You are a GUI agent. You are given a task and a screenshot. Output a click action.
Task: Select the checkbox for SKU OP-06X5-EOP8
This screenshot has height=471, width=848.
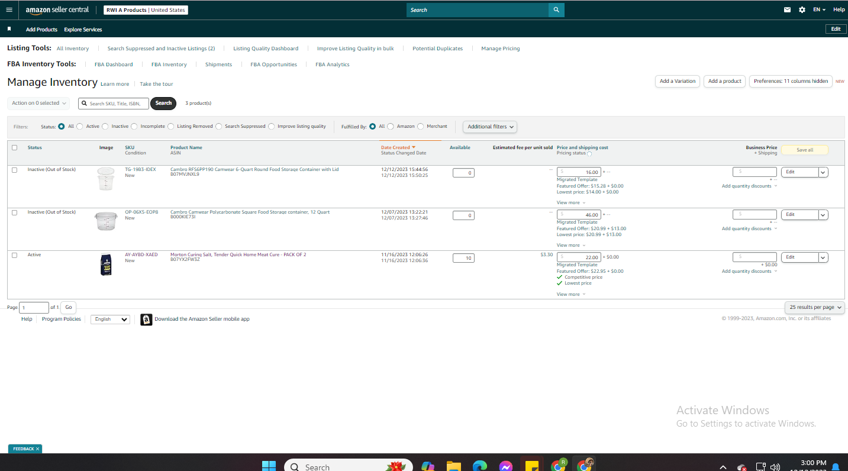(15, 213)
